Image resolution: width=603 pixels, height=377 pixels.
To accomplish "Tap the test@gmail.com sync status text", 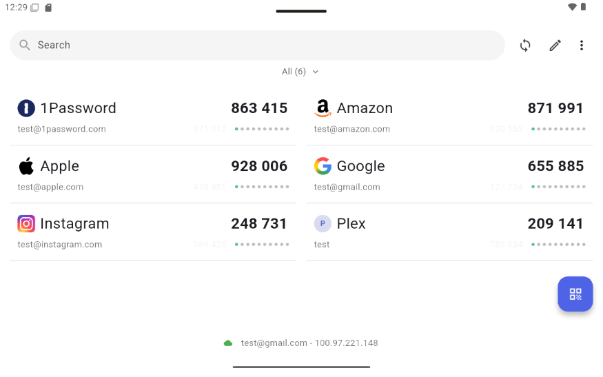I will pyautogui.click(x=309, y=343).
